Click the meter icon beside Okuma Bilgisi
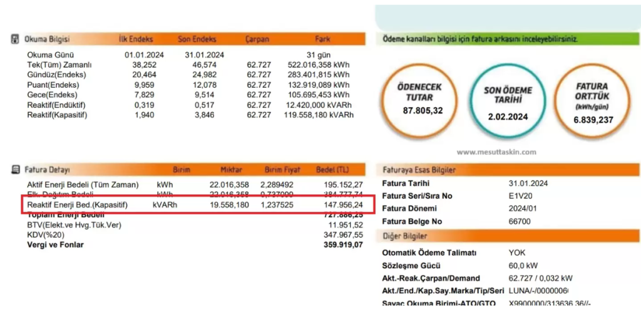This screenshot has height=314, width=641. [15, 39]
